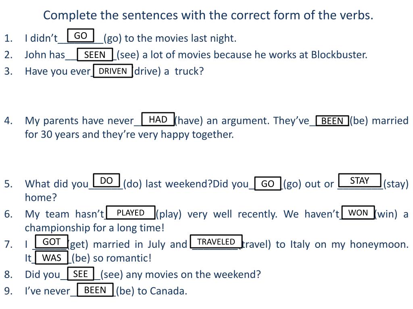Click the number 4 list marker
This screenshot has height=309, width=413.
[x=8, y=121]
